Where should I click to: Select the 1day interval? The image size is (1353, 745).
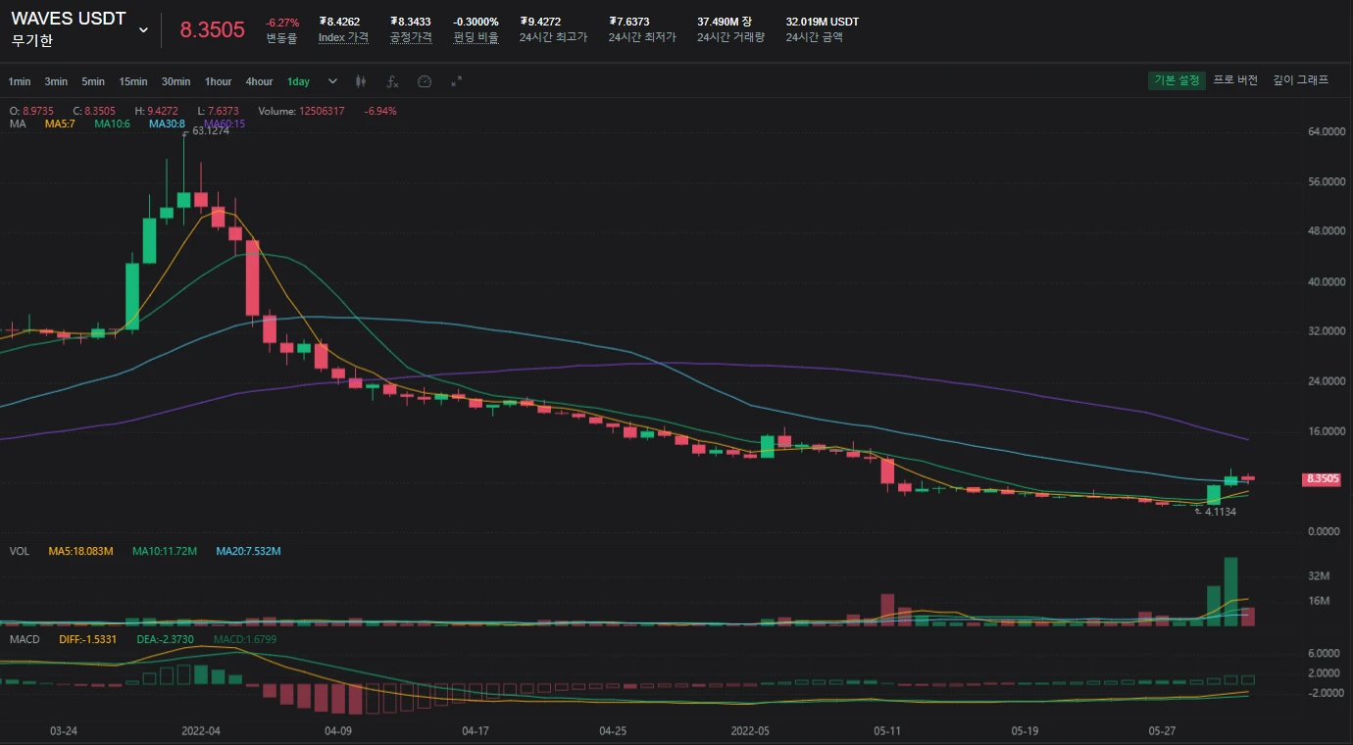click(298, 81)
